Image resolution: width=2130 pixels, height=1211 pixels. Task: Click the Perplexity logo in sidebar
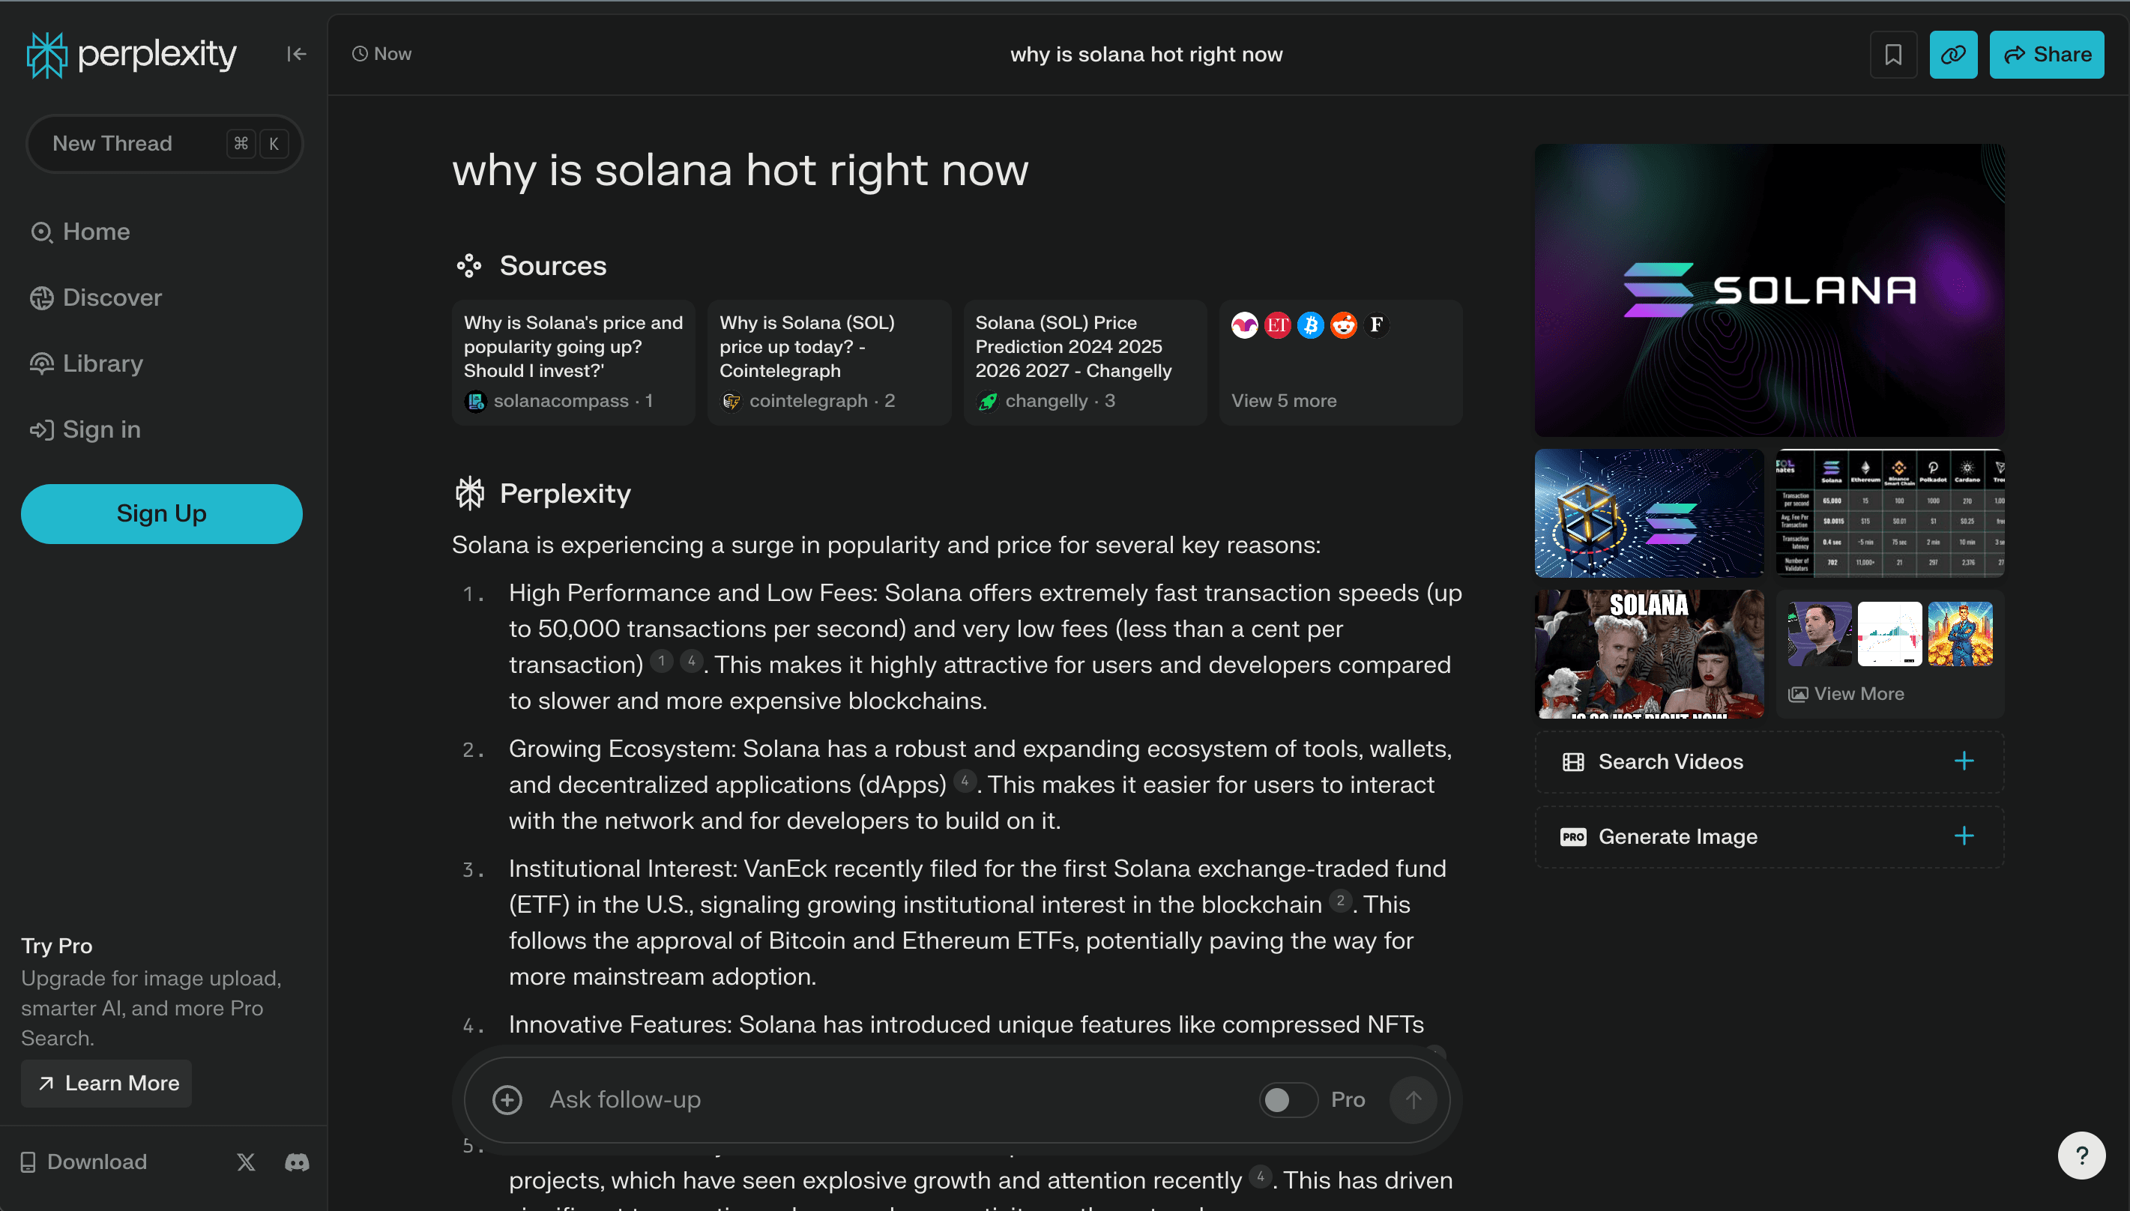(x=132, y=55)
